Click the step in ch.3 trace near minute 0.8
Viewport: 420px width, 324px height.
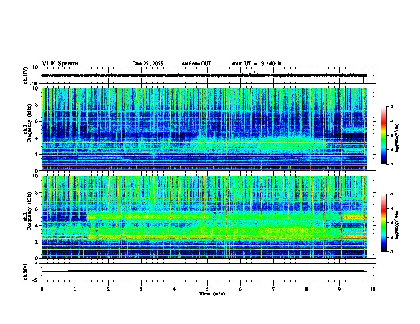[68, 271]
